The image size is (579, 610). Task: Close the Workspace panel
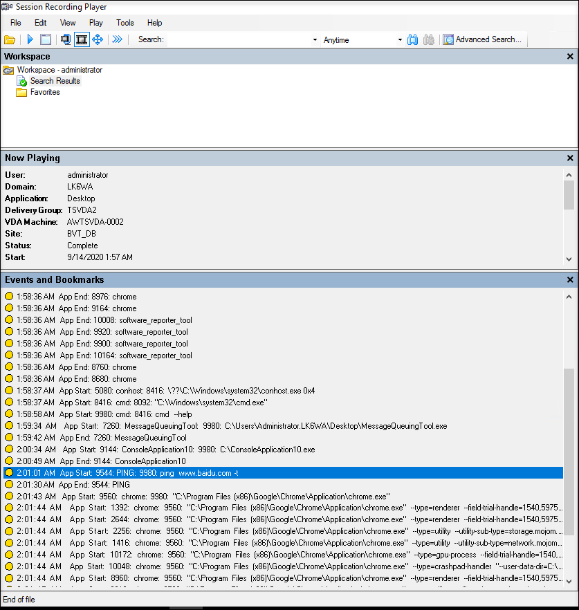click(570, 57)
